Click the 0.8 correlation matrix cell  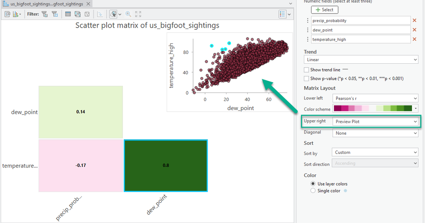point(165,165)
